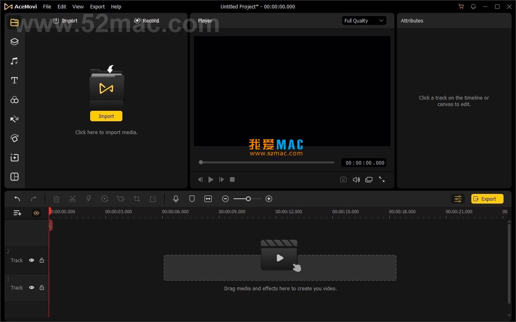The image size is (516, 322).
Task: Click the AceMovi logo icon
Action: pos(8,6)
